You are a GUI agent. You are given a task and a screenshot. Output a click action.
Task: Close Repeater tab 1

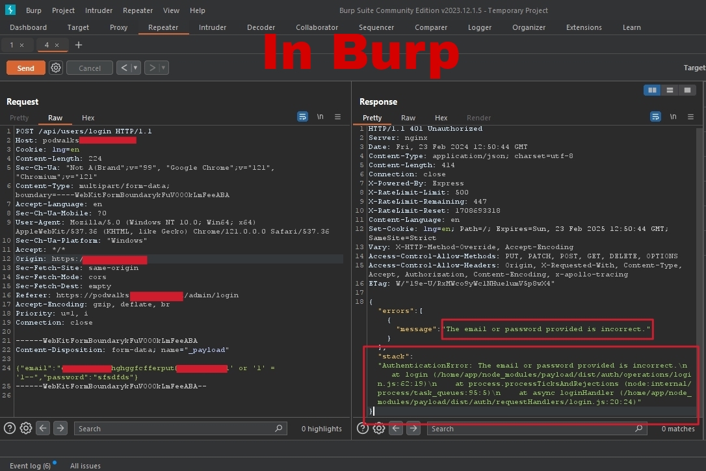click(21, 45)
